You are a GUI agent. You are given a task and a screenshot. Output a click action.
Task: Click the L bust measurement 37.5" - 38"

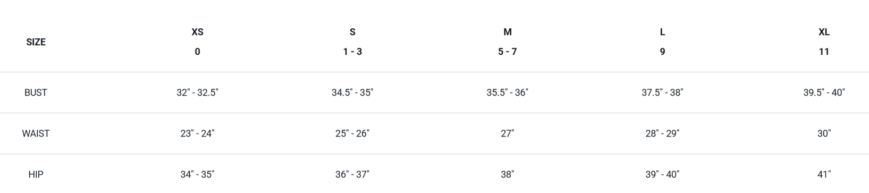tap(662, 93)
